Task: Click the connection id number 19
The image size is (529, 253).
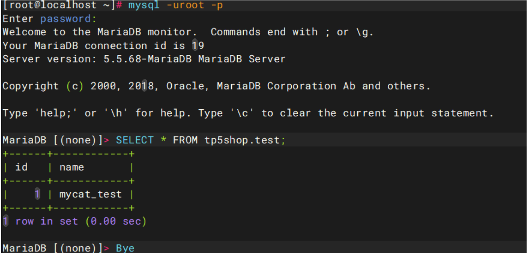Action: (x=198, y=46)
